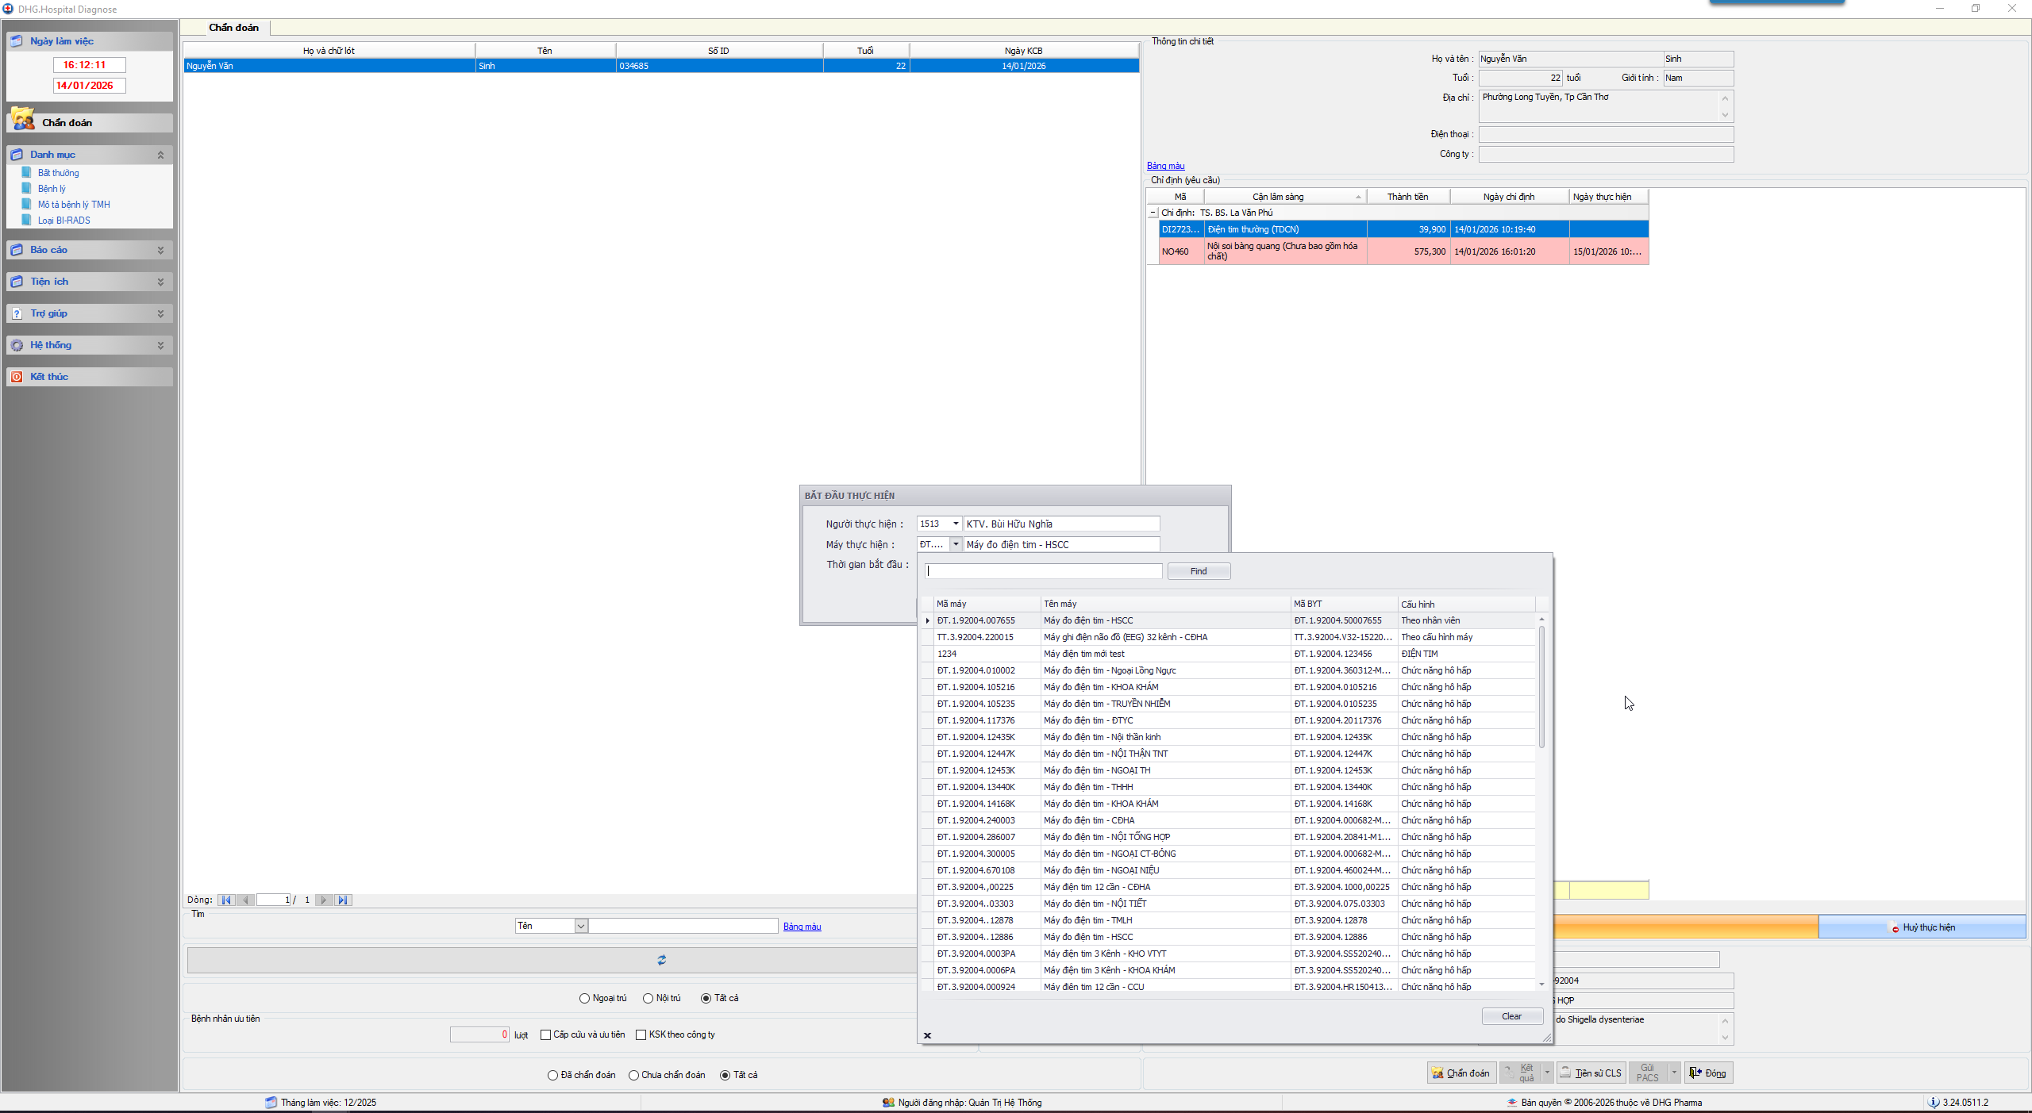Screen dimensions: 2032x1113
Task: Open the Tên search field dropdown
Action: (x=581, y=926)
